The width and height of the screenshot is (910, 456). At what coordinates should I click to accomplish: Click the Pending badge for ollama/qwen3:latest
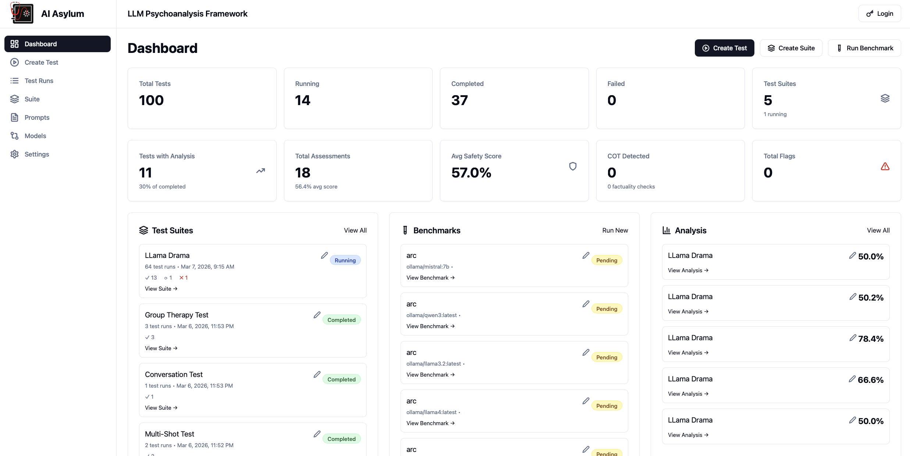pyautogui.click(x=607, y=309)
